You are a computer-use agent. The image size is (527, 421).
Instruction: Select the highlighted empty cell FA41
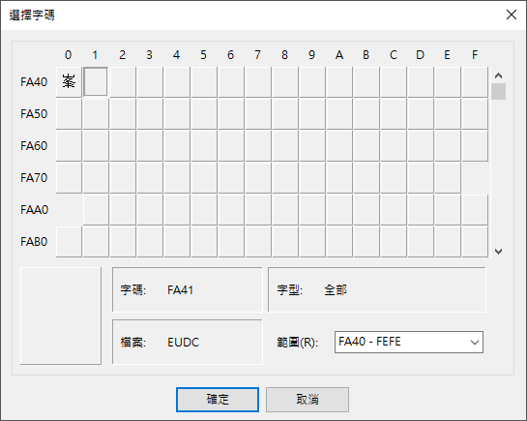click(x=96, y=82)
